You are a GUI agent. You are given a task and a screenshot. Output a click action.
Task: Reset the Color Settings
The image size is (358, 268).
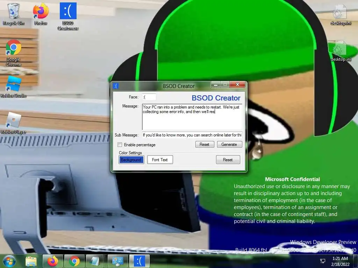coord(228,159)
